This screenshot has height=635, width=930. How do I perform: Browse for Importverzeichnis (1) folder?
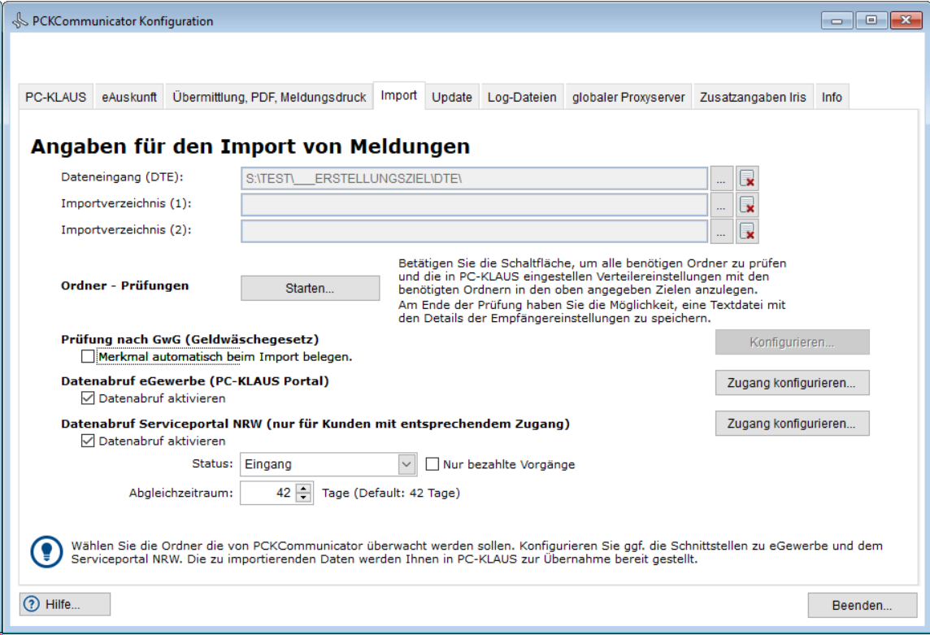[721, 205]
